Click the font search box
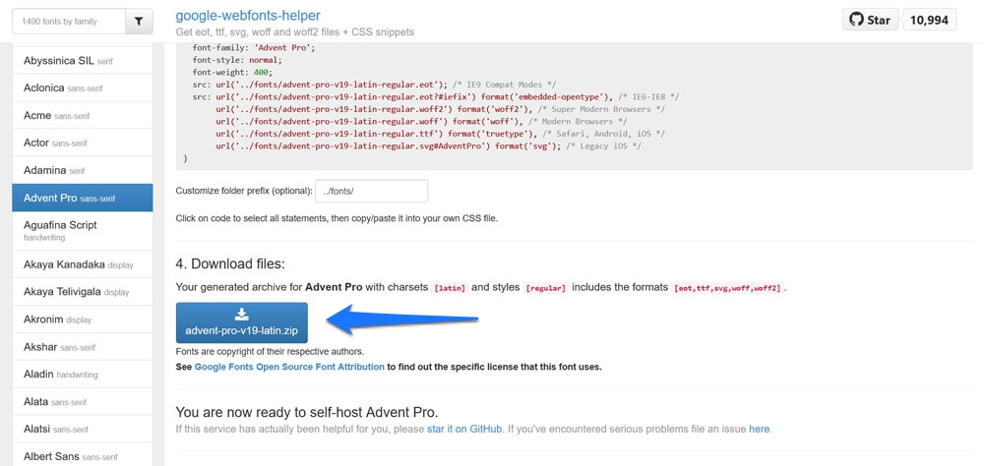984x466 pixels. [x=68, y=21]
